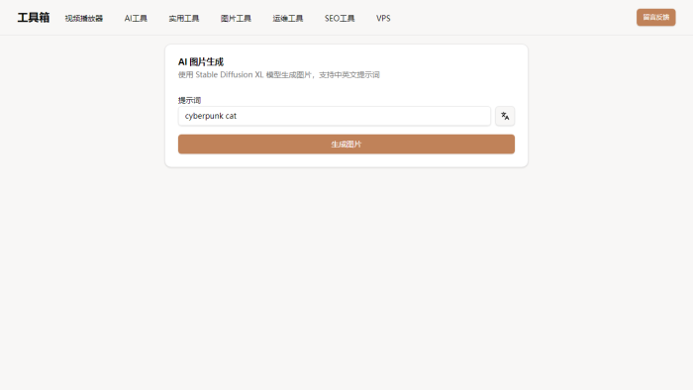
Task: Click the 生成图片 generate button
Action: pos(346,144)
